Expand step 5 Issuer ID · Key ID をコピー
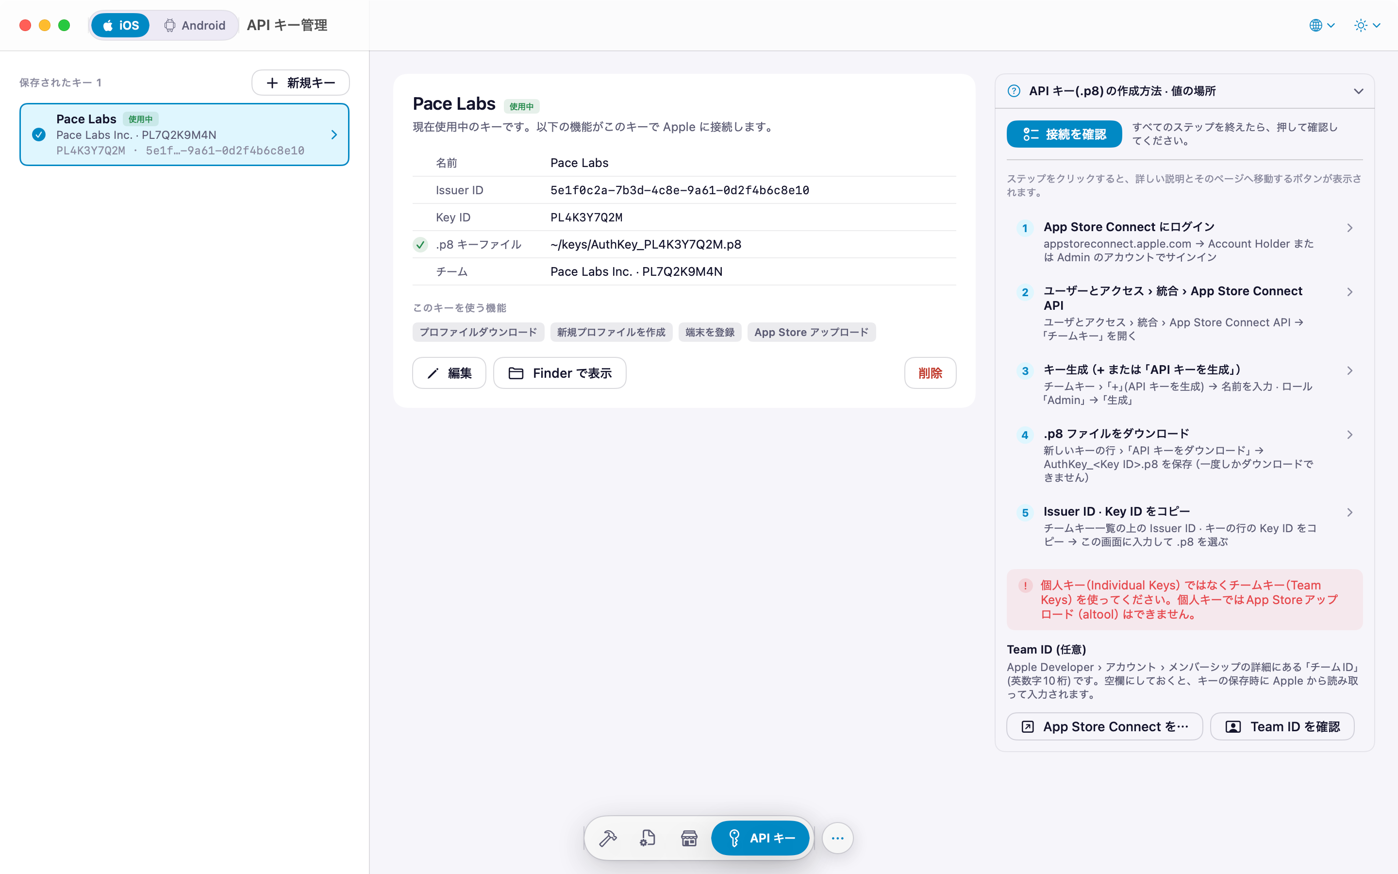 point(1184,526)
